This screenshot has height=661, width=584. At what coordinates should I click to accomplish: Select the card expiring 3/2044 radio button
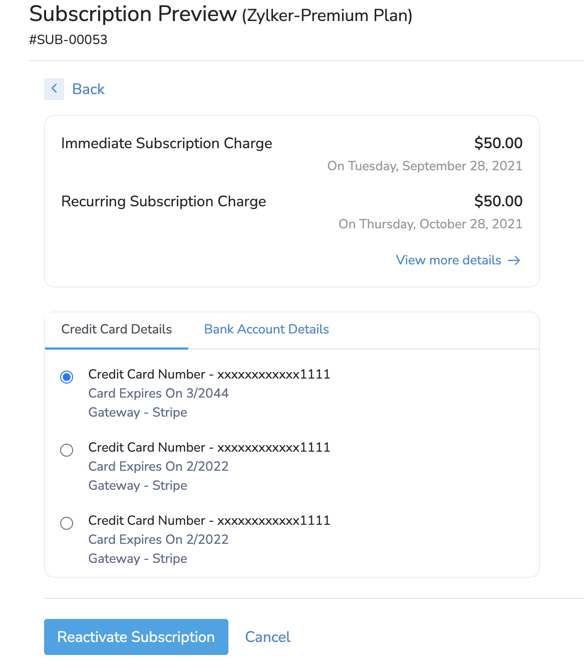(x=67, y=377)
